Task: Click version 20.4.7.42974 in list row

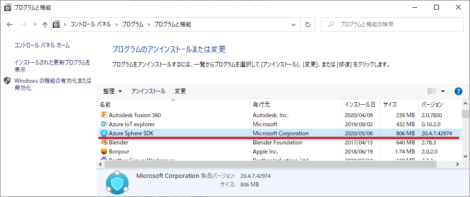Action: tap(436, 133)
